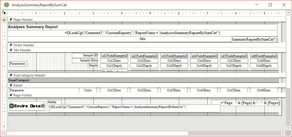Select the Col5Data field
The height and width of the screenshot is (137, 292).
234,90
